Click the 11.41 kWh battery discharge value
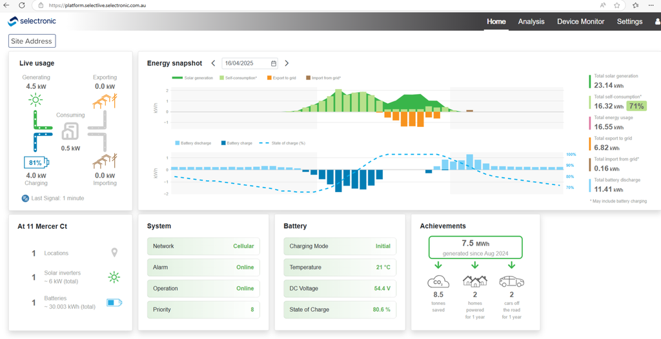Screen dimensions: 661x339 609,189
